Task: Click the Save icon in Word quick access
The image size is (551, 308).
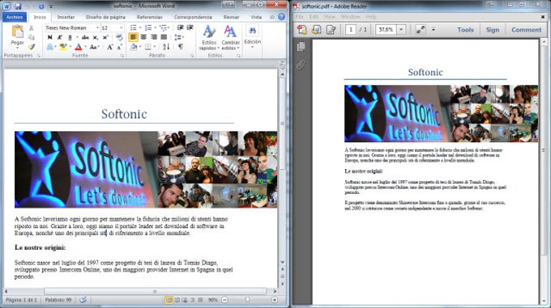Action: 18,6
